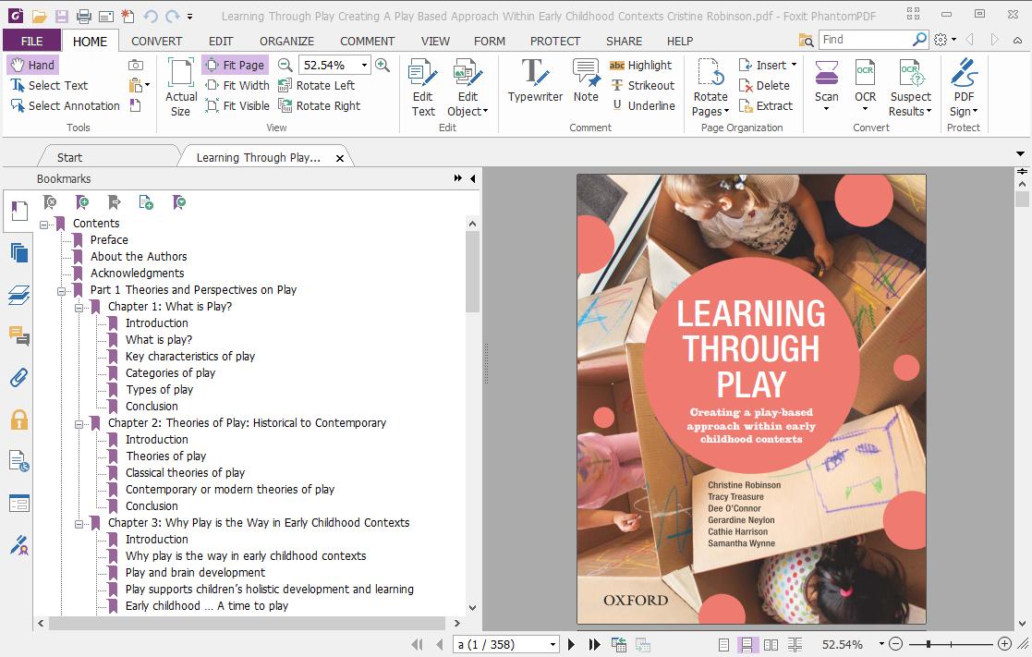
Task: Open the Layers panel
Action: click(x=19, y=295)
